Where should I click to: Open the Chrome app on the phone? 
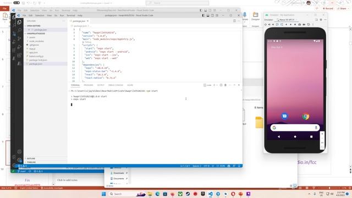click(306, 116)
